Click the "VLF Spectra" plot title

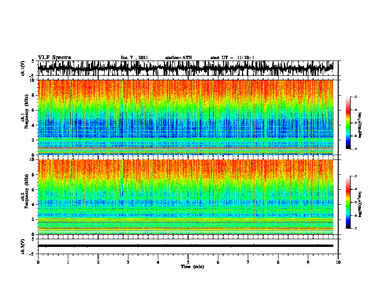[54, 58]
